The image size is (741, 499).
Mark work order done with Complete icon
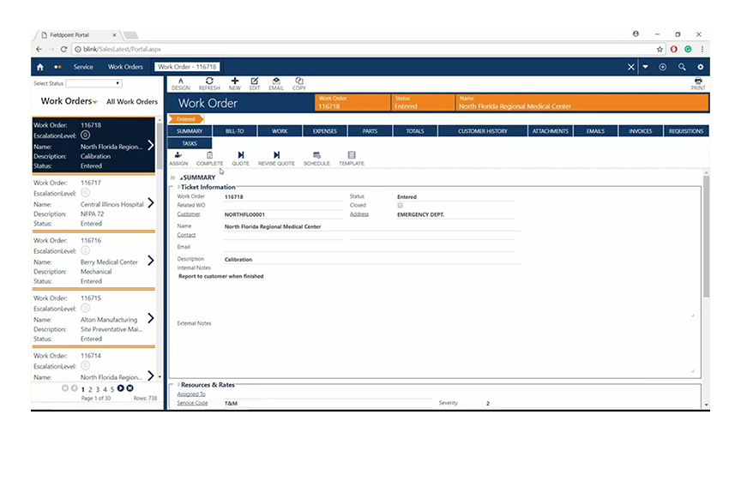click(211, 158)
